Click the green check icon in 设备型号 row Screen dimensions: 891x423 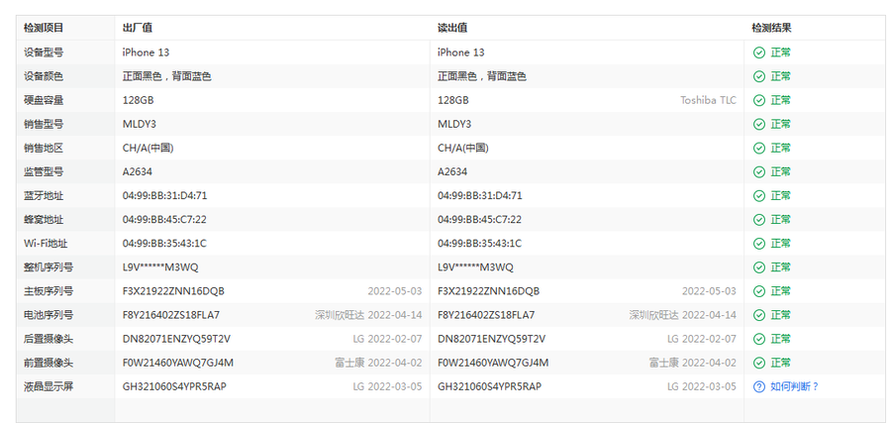pyautogui.click(x=759, y=53)
